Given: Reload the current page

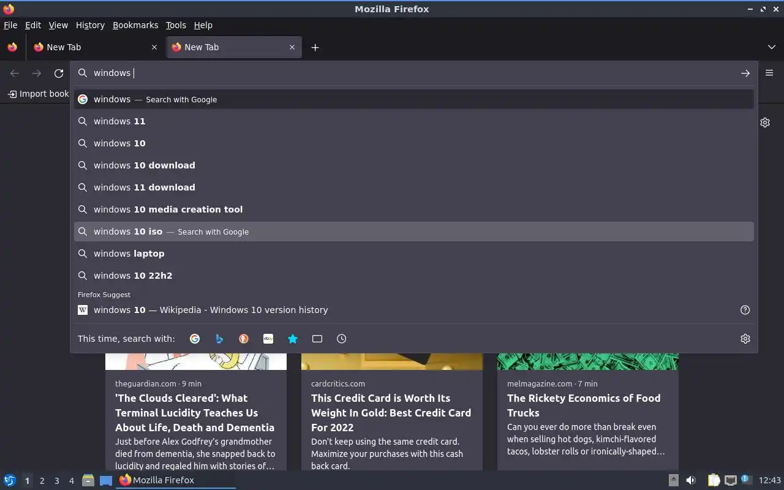Looking at the screenshot, I should pyautogui.click(x=59, y=73).
